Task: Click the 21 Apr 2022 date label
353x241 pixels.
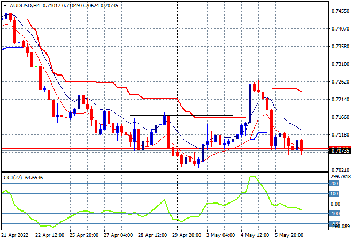Action: (15, 235)
